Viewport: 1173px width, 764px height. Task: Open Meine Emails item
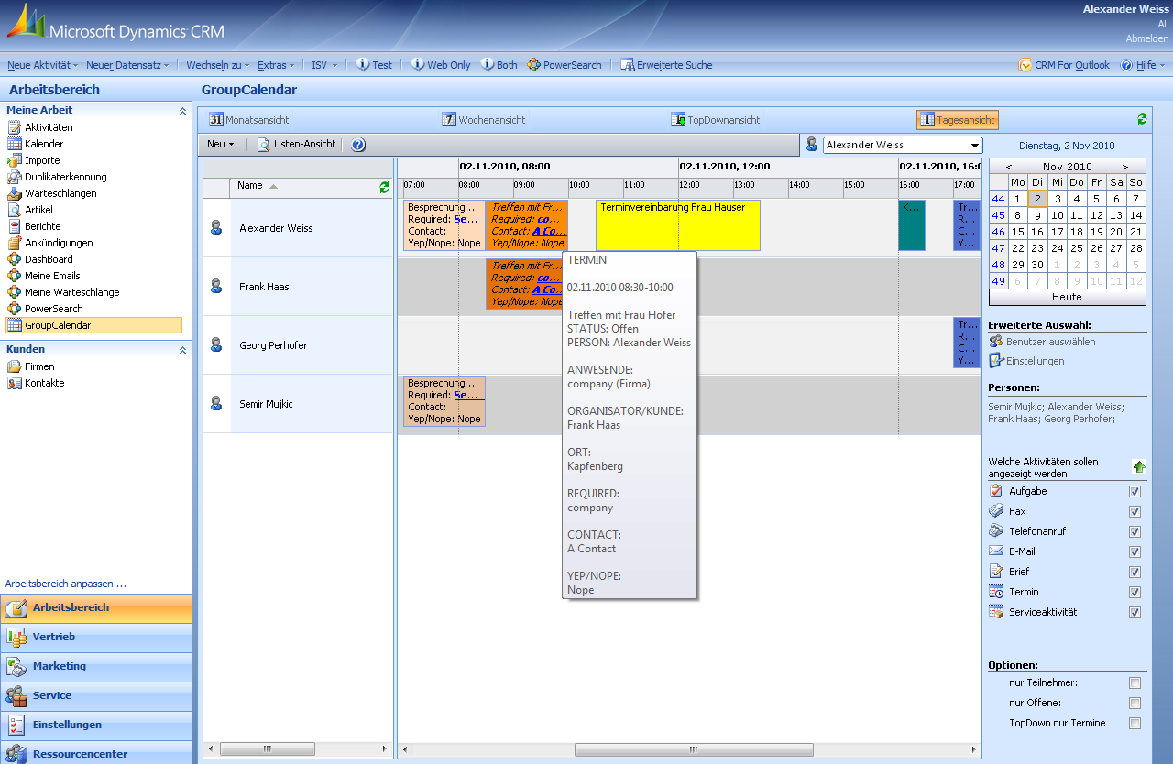(x=52, y=276)
